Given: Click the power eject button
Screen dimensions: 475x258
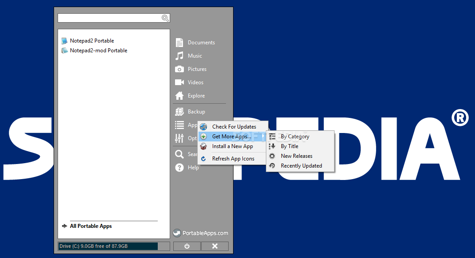Looking at the screenshot, I should point(187,246).
